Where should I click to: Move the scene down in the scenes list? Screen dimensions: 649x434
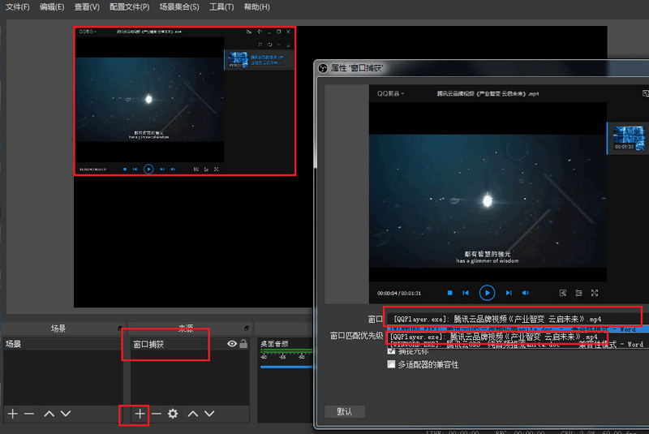click(x=66, y=414)
